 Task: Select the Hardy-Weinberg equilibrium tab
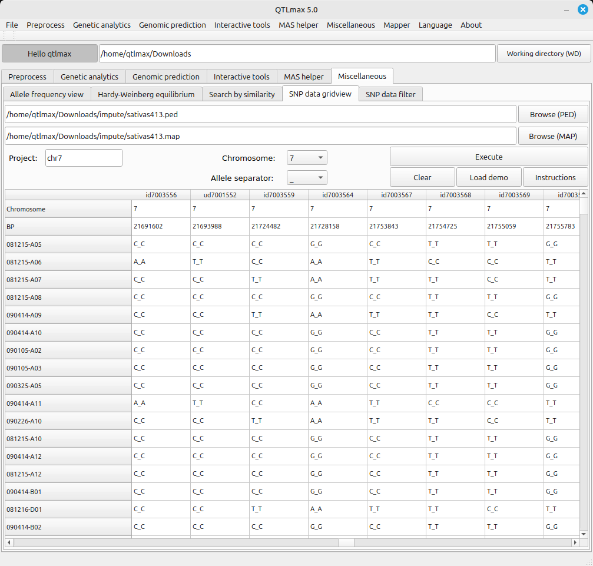pyautogui.click(x=146, y=94)
